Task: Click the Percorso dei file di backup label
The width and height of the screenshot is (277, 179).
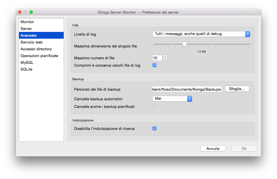Action: [97, 89]
